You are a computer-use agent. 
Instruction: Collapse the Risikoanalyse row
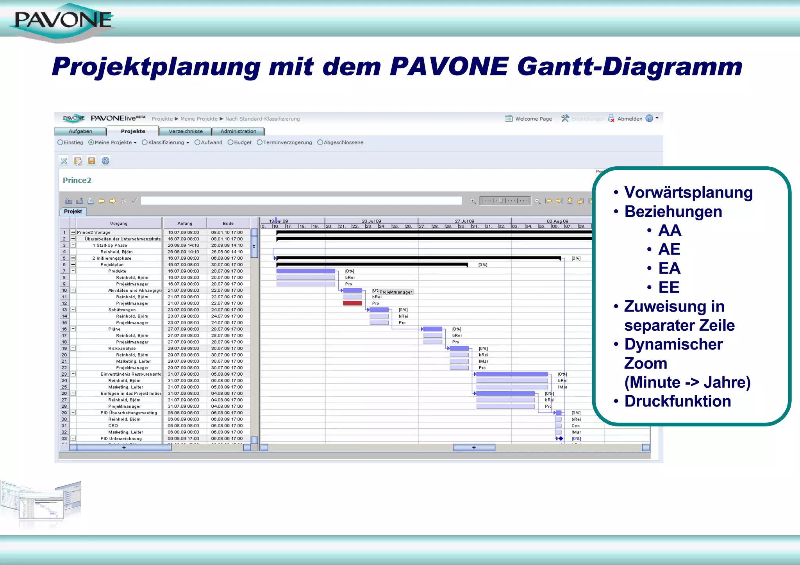tap(73, 348)
